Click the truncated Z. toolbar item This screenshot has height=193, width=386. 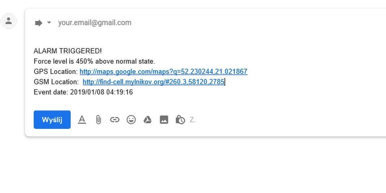(x=193, y=120)
